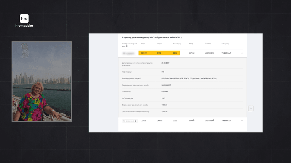Image resolution: width=291 pixels, height=163 pixels.
Task: Click the 'Рік випуску' column header
Action: point(177,44)
